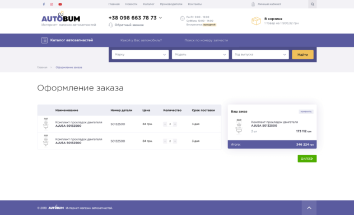The height and width of the screenshot is (215, 354).
Task: Click the Обратный звонок link
Action: (x=129, y=25)
